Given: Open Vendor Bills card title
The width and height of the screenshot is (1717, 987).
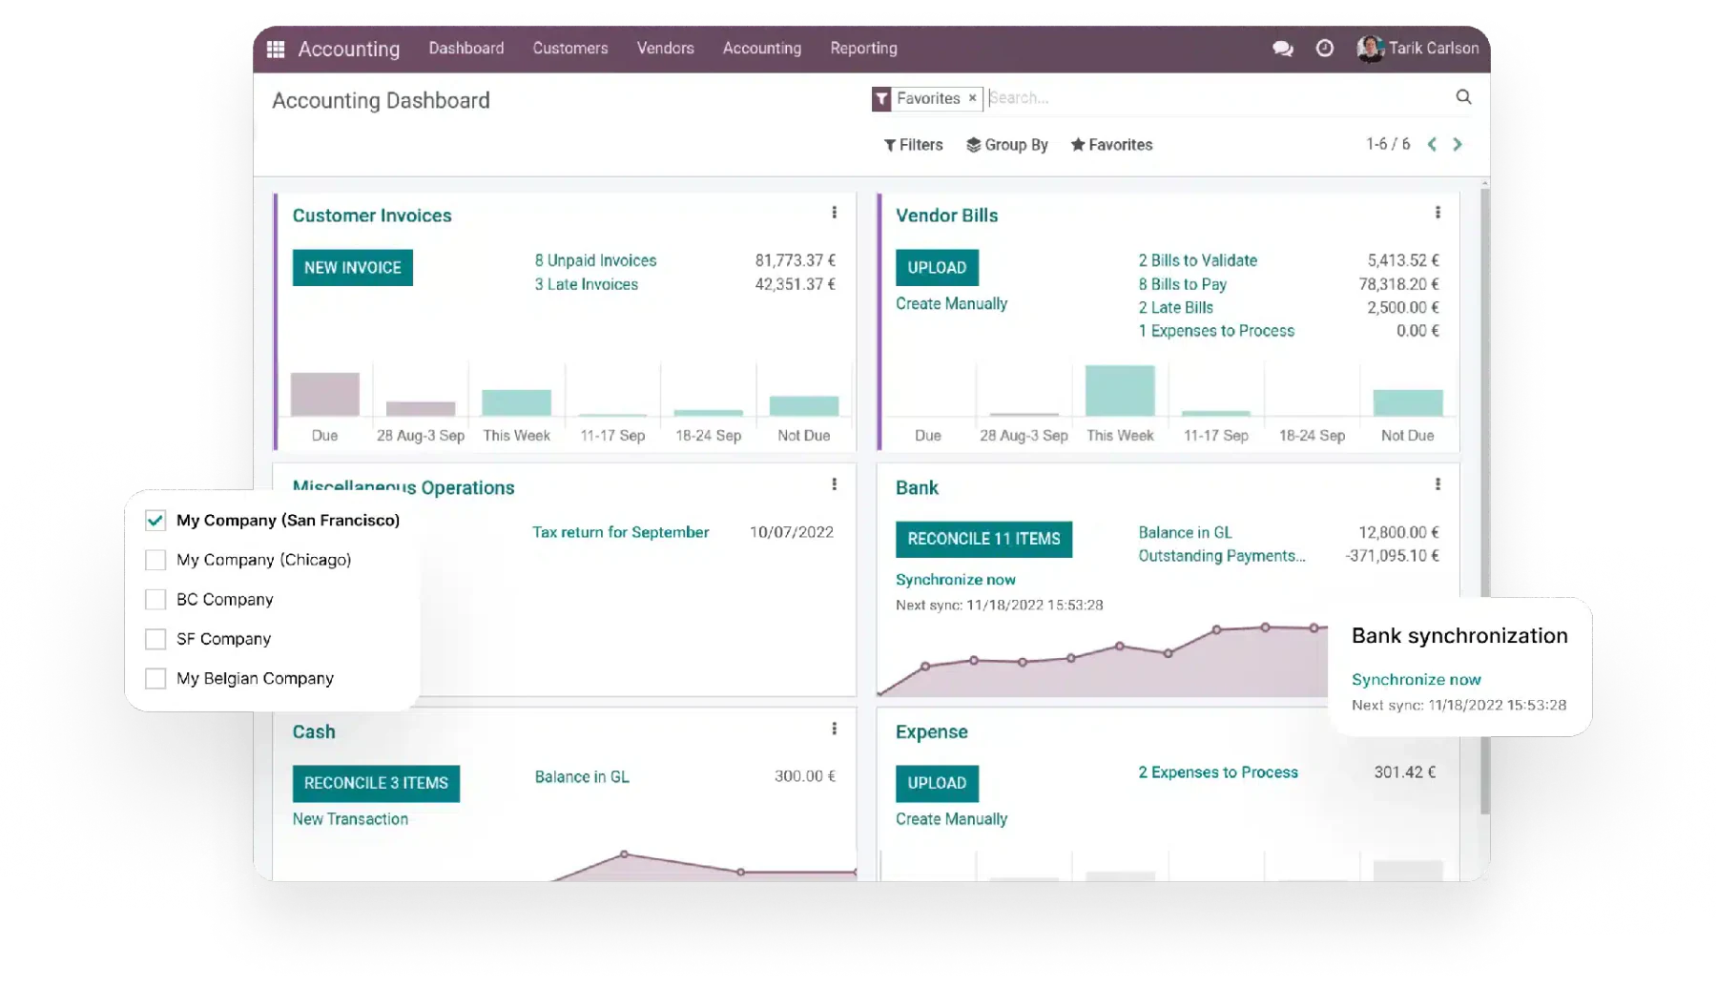Looking at the screenshot, I should 946,216.
